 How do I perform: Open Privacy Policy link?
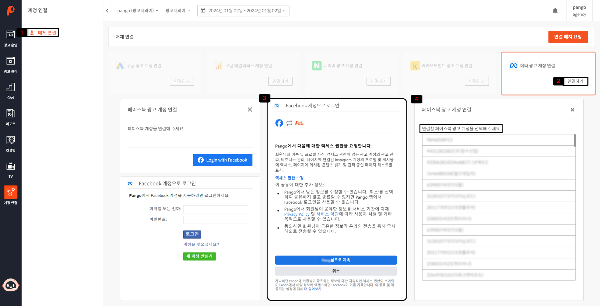(x=297, y=214)
